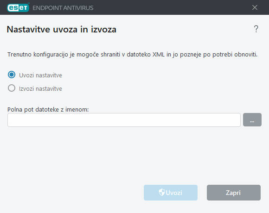Open help via the question mark icon
This screenshot has width=269, height=213.
pos(256,29)
